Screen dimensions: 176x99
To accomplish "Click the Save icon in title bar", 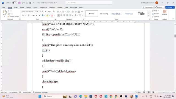I will (x=20, y=3).
